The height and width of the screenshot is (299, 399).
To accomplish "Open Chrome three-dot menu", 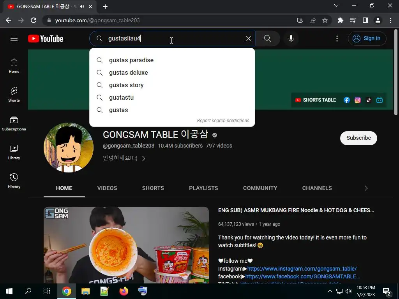I will [390, 20].
